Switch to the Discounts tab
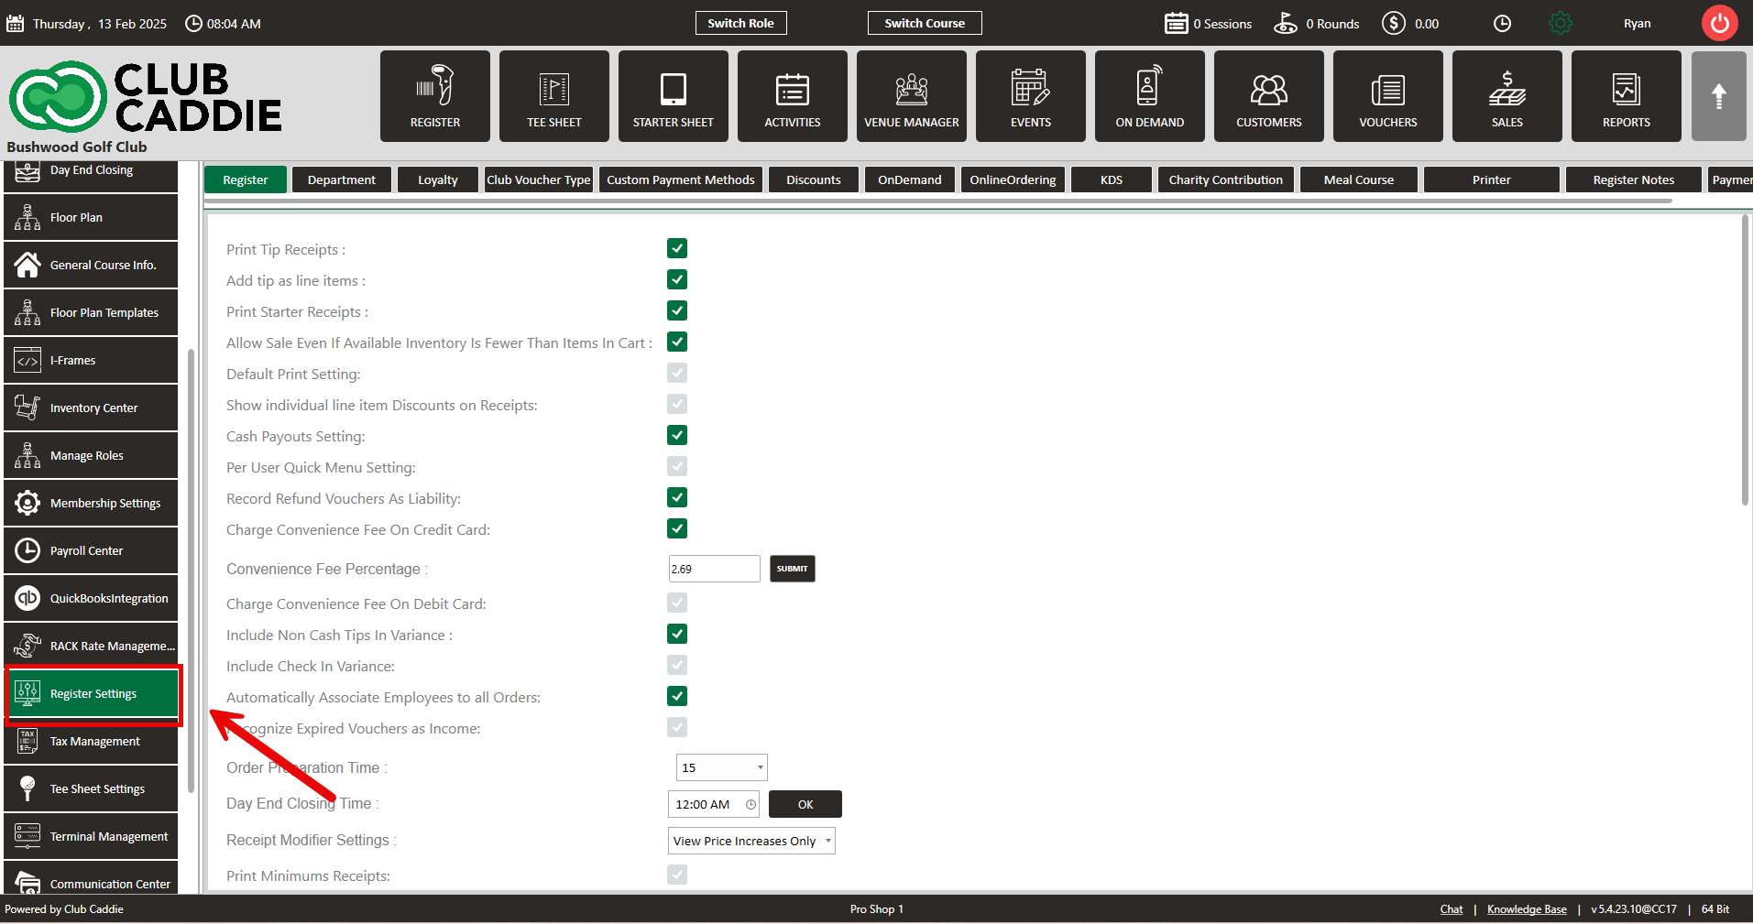1753x924 pixels. tap(814, 179)
